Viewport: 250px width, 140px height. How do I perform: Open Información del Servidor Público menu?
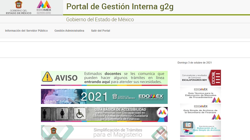(26, 30)
